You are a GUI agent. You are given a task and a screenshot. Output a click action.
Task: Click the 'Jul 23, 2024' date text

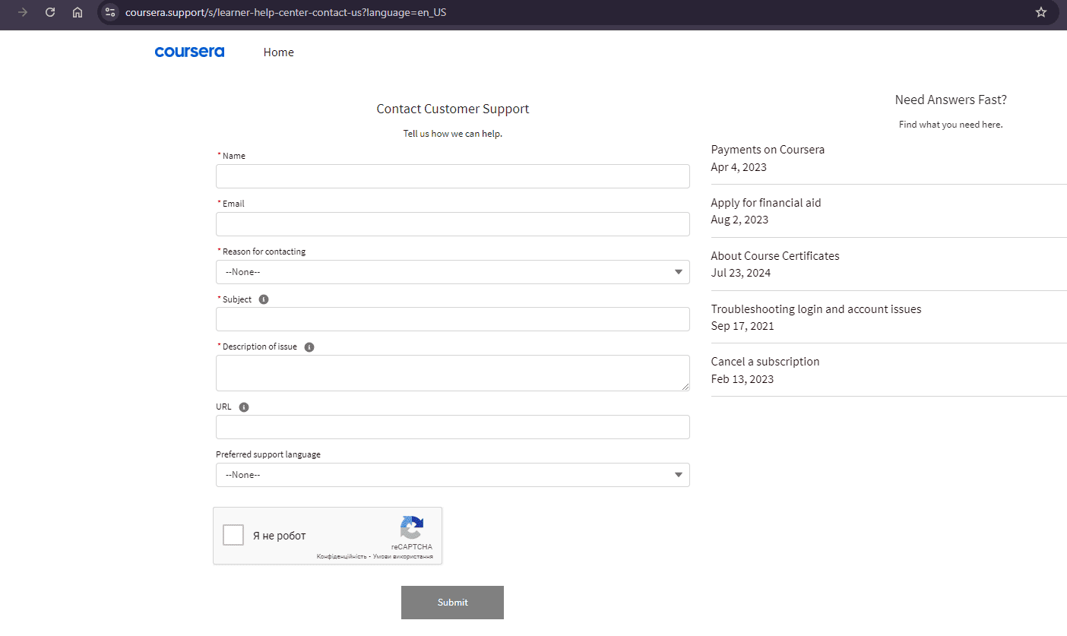741,273
